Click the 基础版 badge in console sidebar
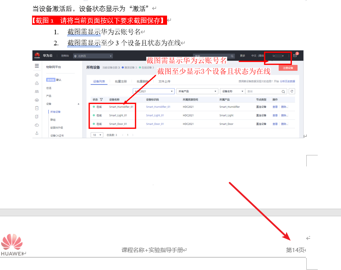341x270 pixels. click(x=51, y=80)
